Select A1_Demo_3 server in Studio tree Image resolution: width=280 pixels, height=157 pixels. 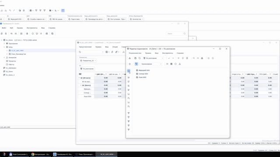point(10,75)
